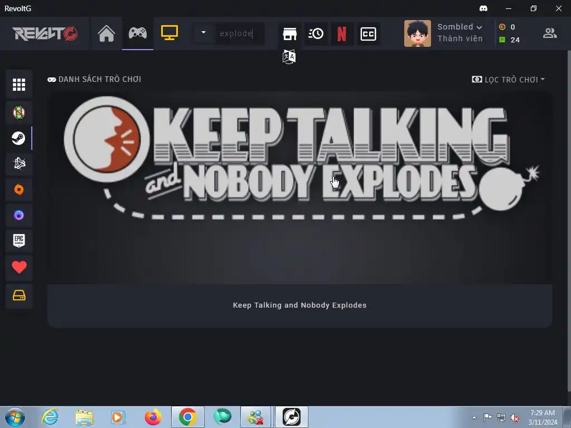
Task: Select the Origin platform in sidebar
Action: (x=19, y=189)
